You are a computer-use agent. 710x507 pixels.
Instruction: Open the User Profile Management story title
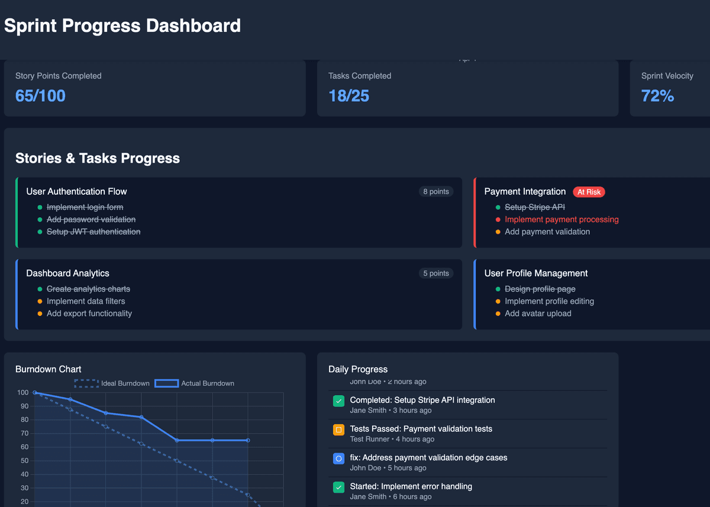pos(536,273)
